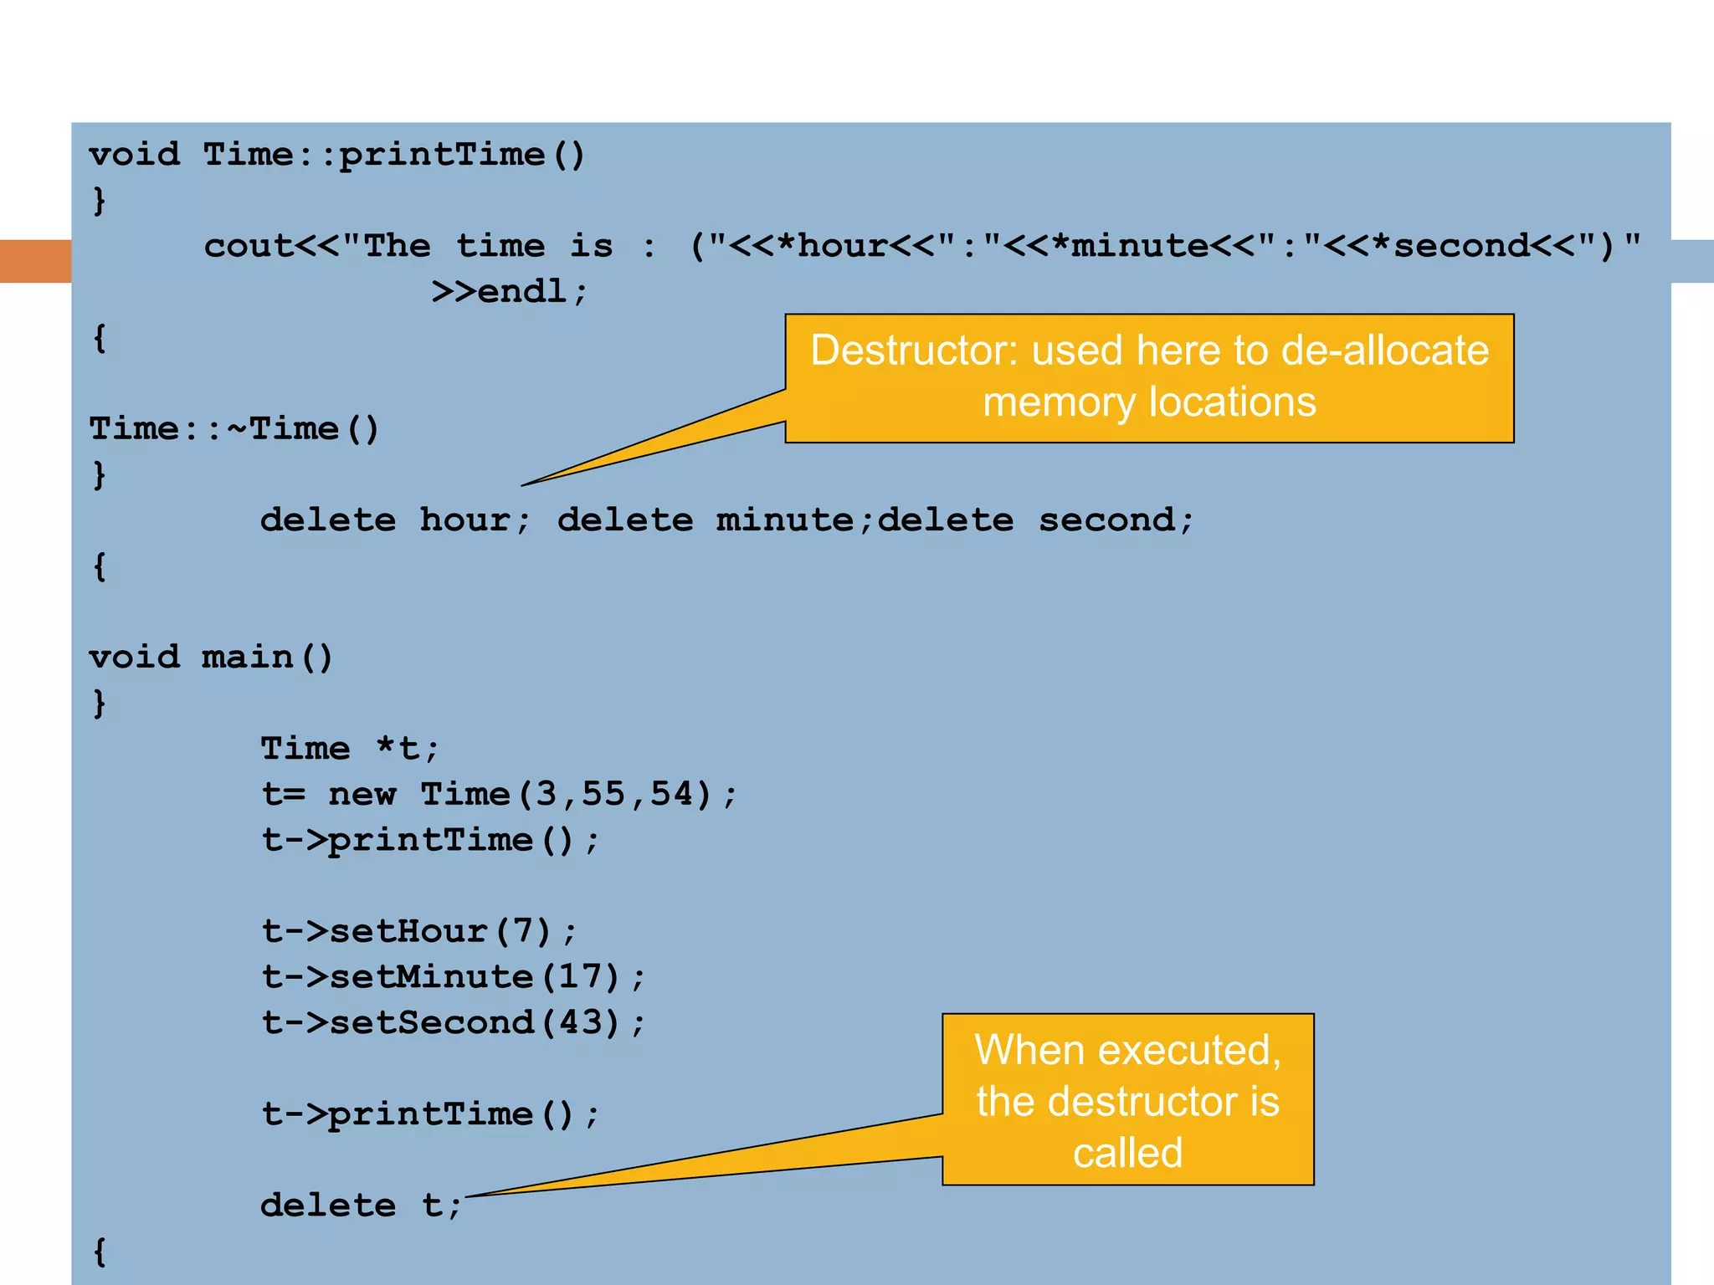
Task: Click the 'Time::~Time()' destructor definition
Action: 234,429
